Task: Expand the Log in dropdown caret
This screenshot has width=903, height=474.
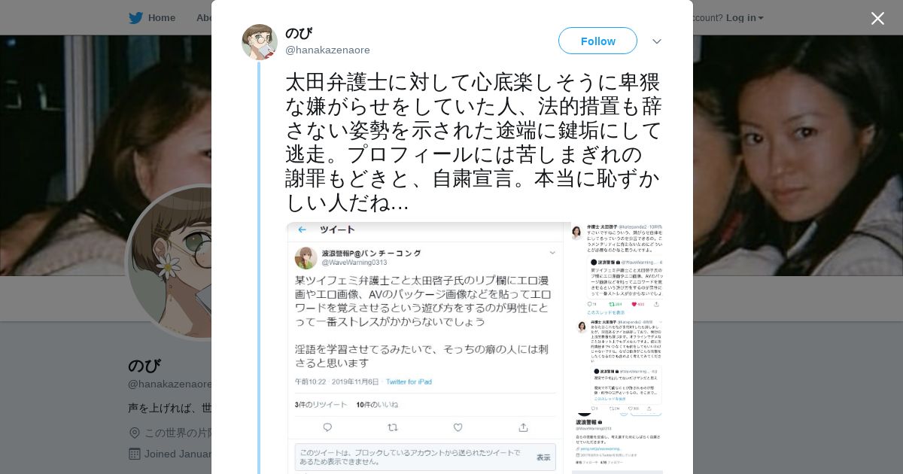Action: (761, 18)
